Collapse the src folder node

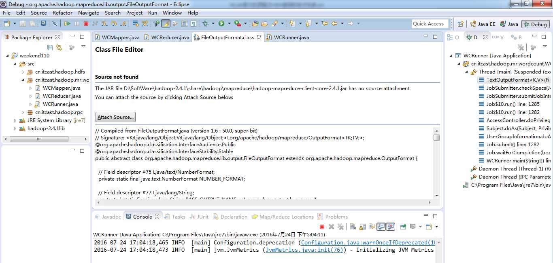point(15,64)
